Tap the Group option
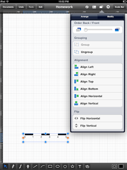The height and width of the screenshot is (170, 127). click(x=98, y=45)
